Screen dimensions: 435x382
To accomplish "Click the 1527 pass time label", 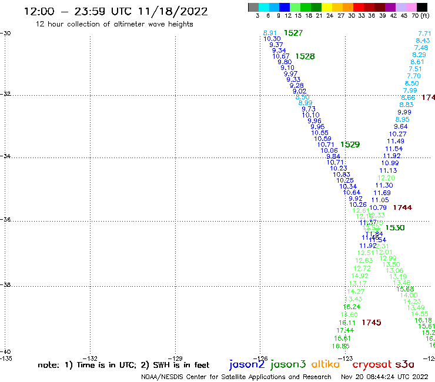I will [293, 33].
